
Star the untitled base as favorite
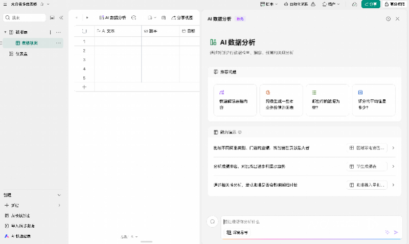point(41,4)
